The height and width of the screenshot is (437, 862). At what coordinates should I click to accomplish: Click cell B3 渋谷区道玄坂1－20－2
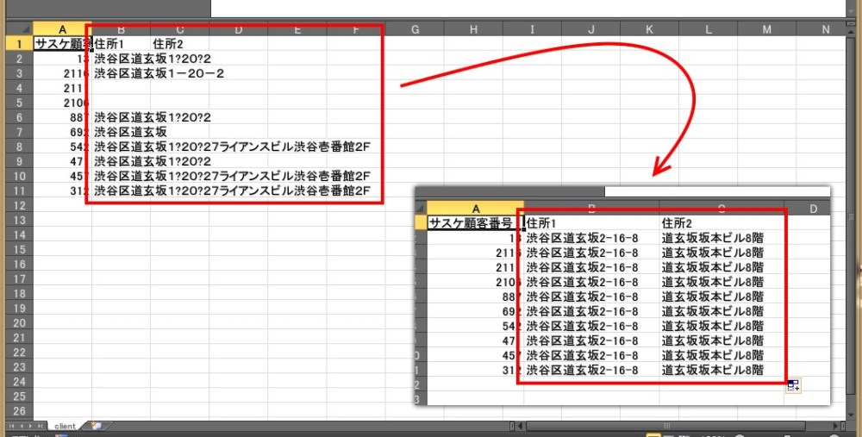(159, 73)
